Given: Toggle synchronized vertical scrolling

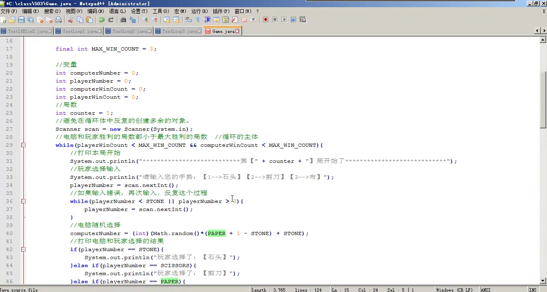Looking at the screenshot, I should point(167,20).
